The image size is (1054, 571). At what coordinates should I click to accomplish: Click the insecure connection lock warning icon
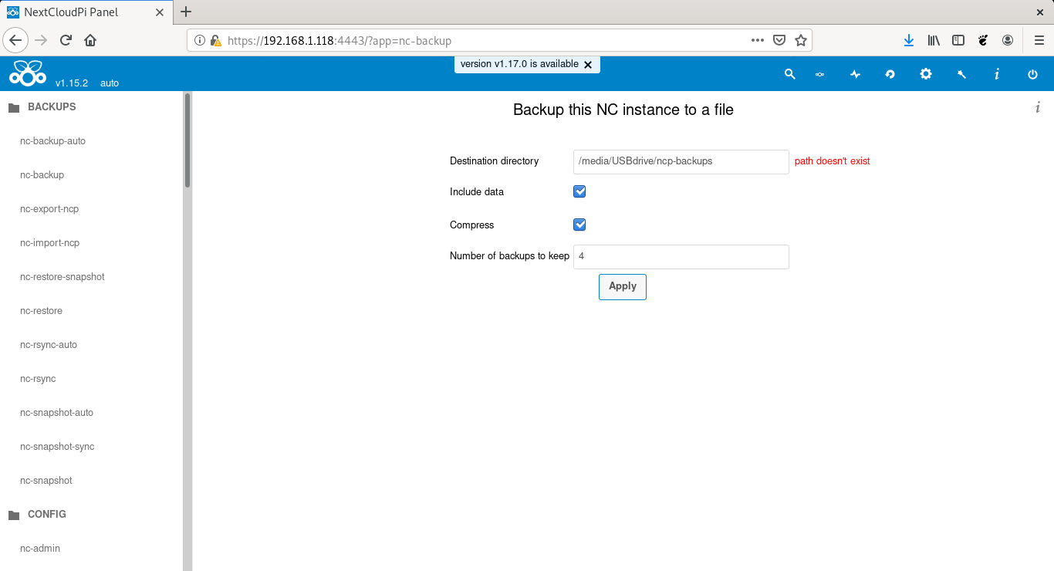215,40
